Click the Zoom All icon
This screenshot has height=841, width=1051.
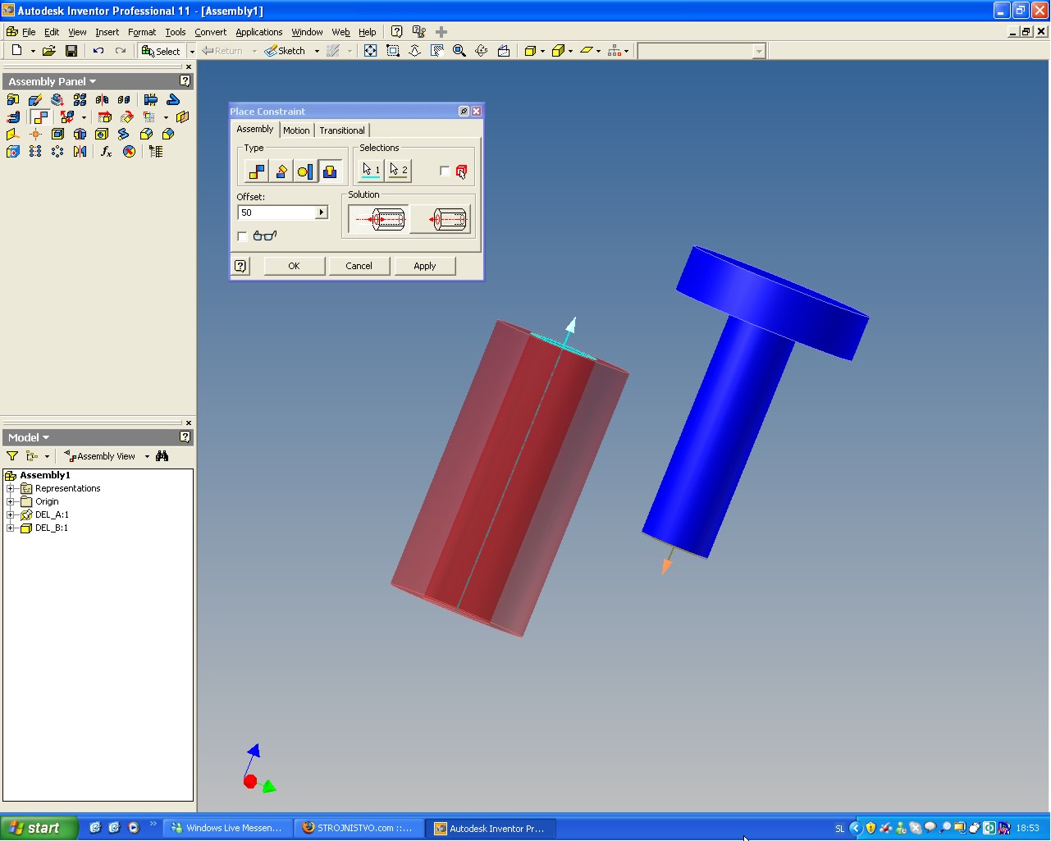(x=371, y=51)
